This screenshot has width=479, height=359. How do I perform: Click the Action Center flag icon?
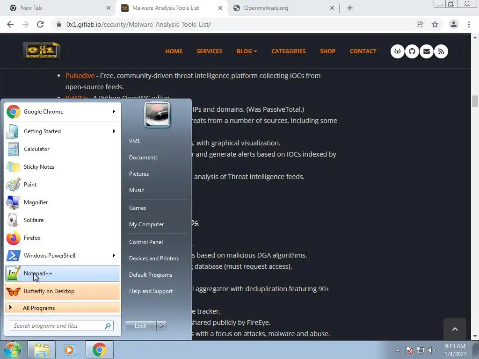409,350
